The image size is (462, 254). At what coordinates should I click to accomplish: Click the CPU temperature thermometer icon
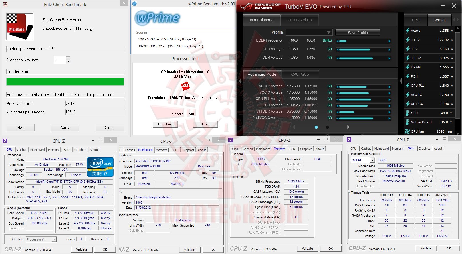(x=407, y=113)
